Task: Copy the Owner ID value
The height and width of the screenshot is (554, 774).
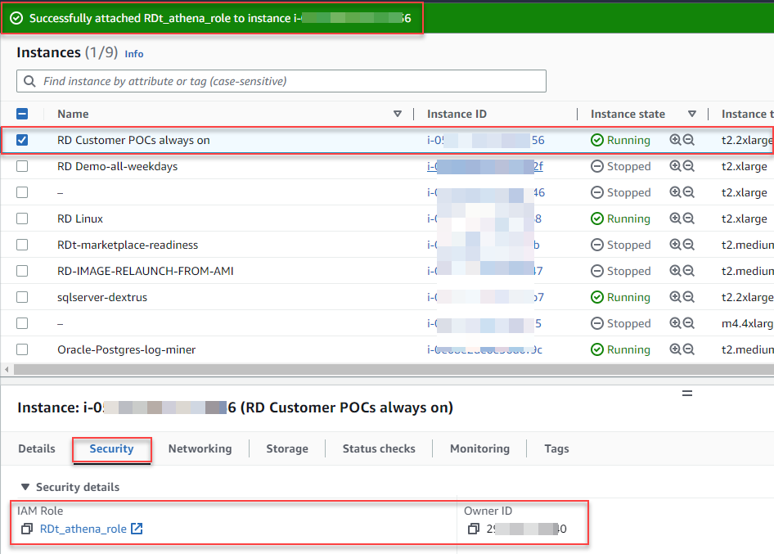Action: [x=474, y=529]
